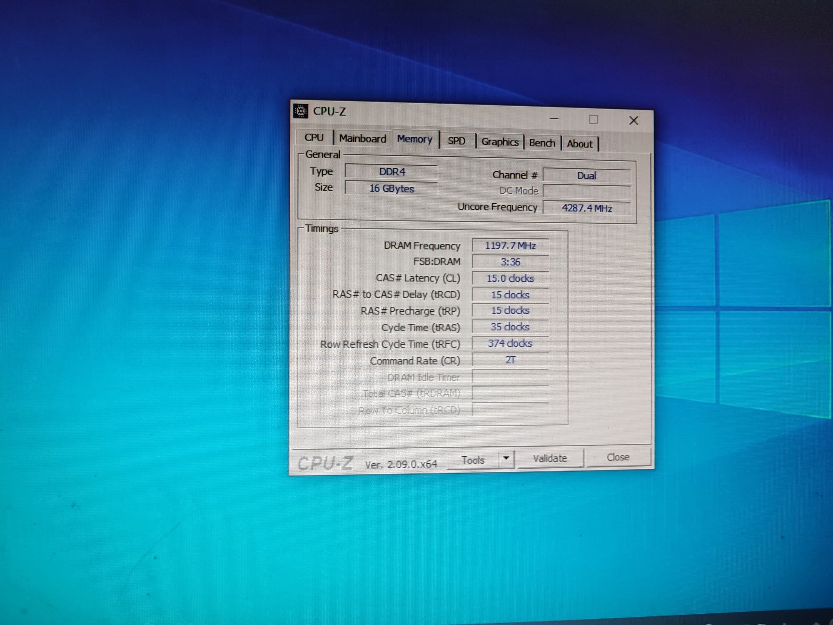The image size is (833, 625).
Task: Click the maximize icon of CPU-Z
Action: coord(594,120)
